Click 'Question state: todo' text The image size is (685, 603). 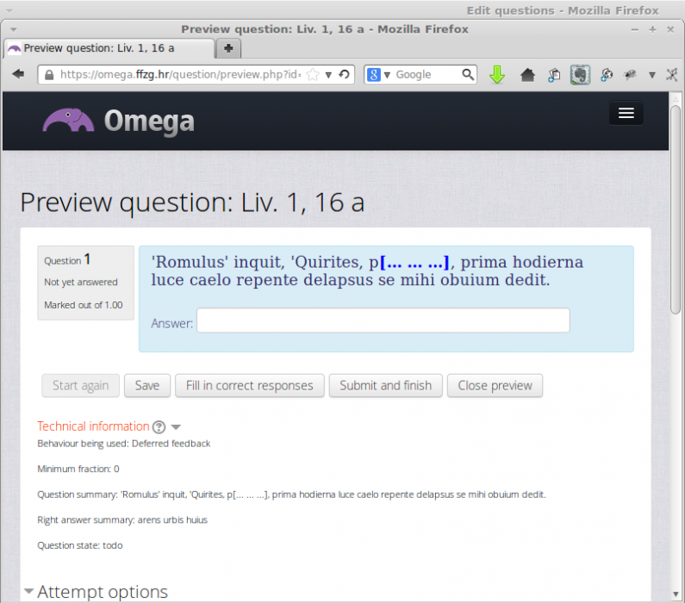(x=80, y=545)
